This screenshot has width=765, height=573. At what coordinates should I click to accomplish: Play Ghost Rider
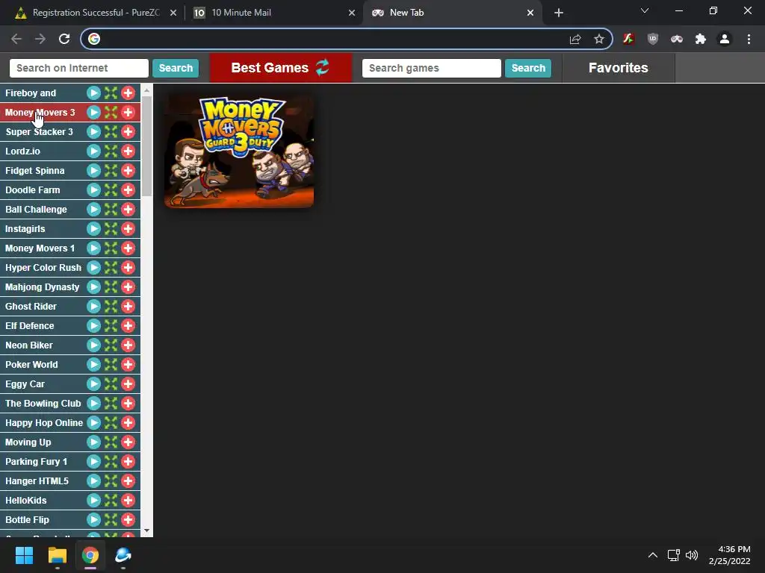coord(93,306)
